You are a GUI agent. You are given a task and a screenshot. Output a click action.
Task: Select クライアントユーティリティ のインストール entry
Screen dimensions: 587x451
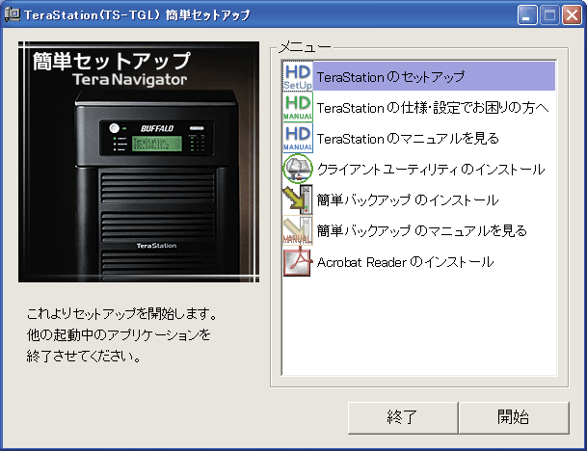pos(418,170)
